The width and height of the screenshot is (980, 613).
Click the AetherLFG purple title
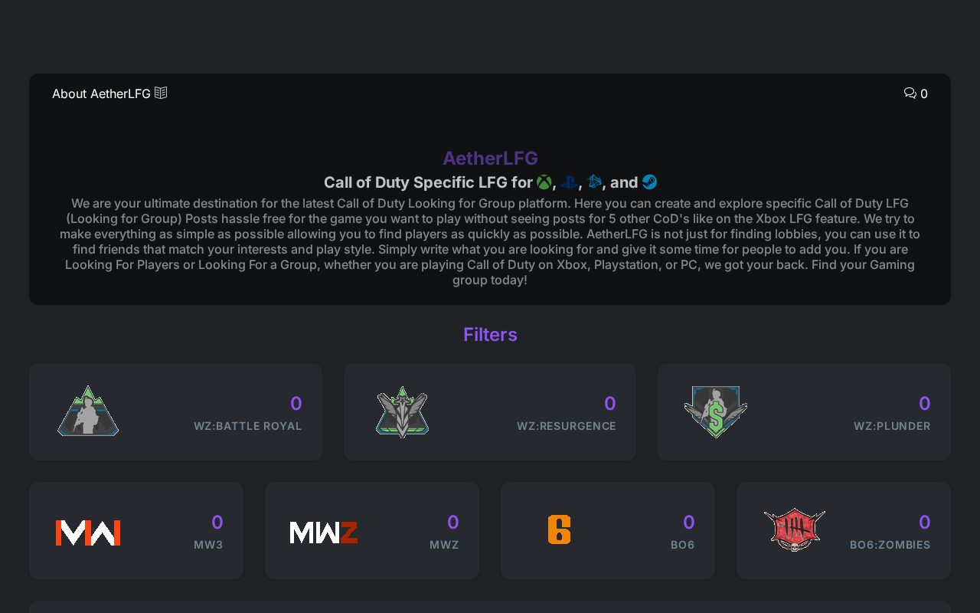click(490, 158)
